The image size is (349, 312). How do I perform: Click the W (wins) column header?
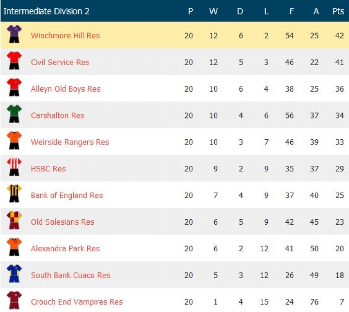[x=213, y=11]
